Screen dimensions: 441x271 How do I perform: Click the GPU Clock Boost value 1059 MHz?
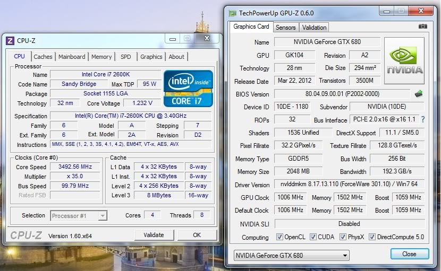point(408,197)
